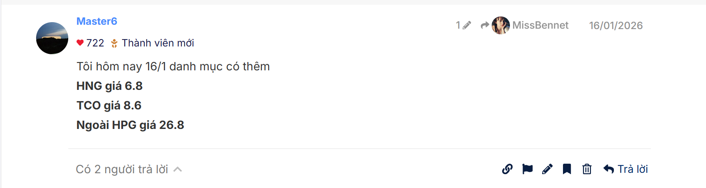The width and height of the screenshot is (706, 188).
Task: Edit the post using the pencil icon
Action: pyautogui.click(x=547, y=169)
